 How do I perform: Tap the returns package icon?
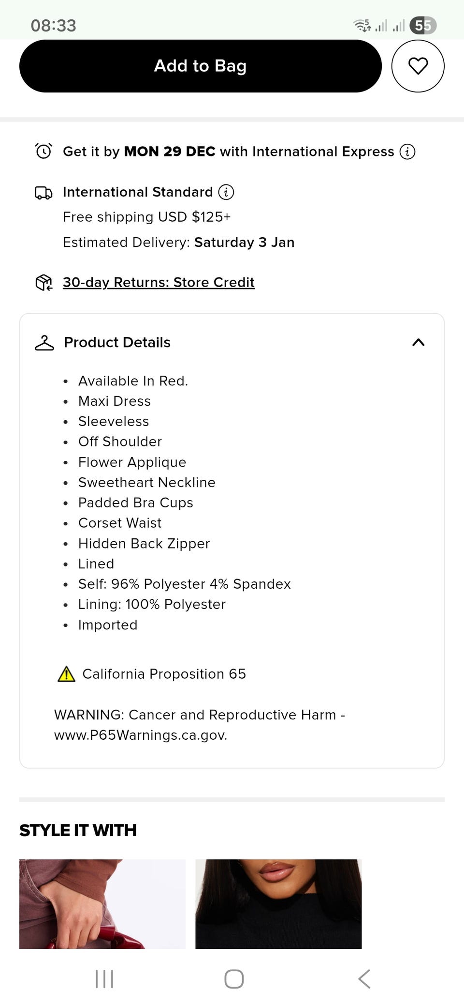tap(43, 282)
